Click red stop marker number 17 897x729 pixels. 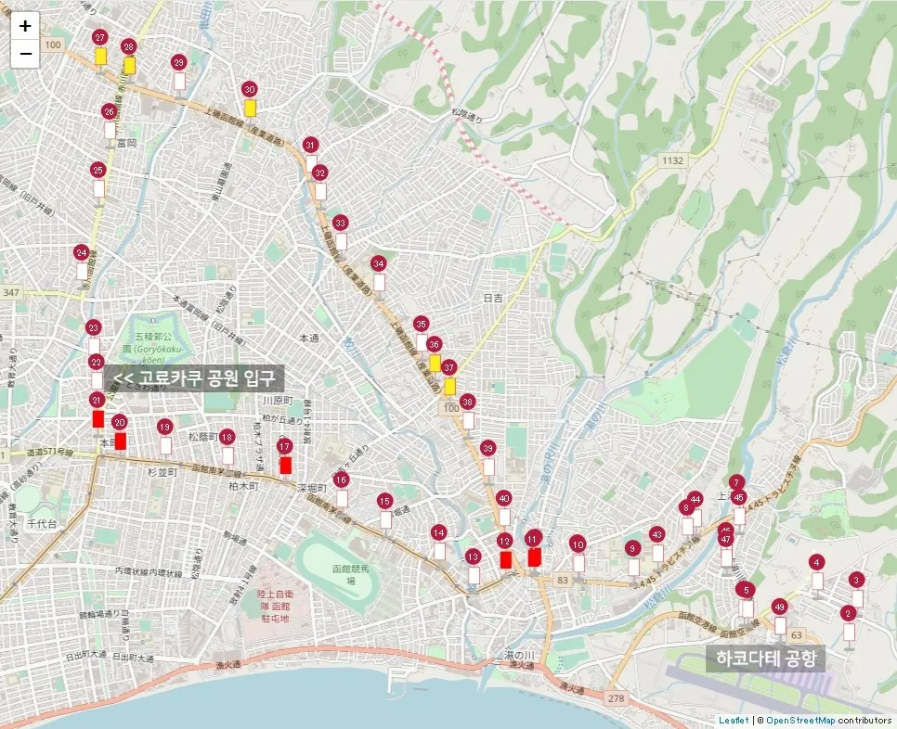pyautogui.click(x=285, y=464)
